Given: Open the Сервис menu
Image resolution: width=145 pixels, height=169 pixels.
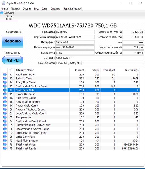Looking at the screenshot, I should click(27, 9).
